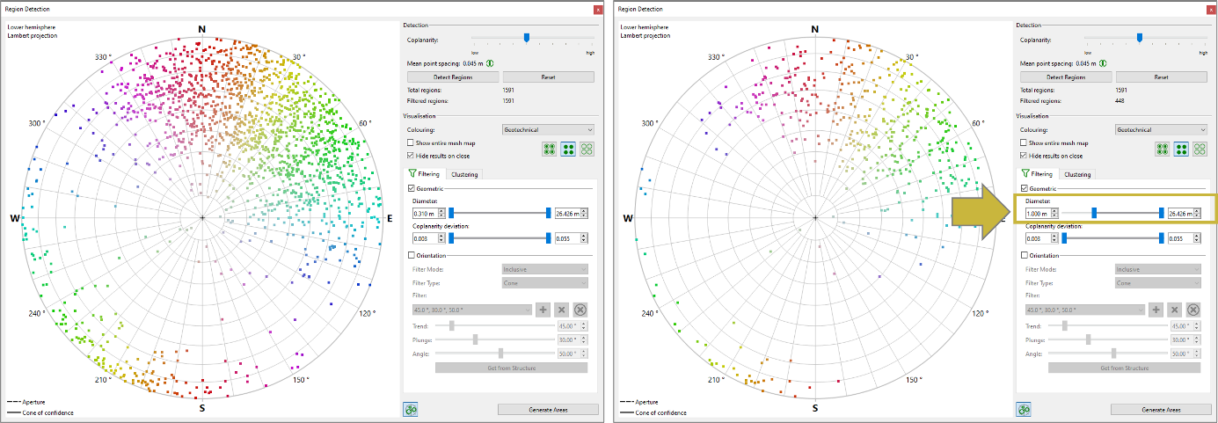
Task: Click the stereonet center cross in left window
Action: [202, 217]
